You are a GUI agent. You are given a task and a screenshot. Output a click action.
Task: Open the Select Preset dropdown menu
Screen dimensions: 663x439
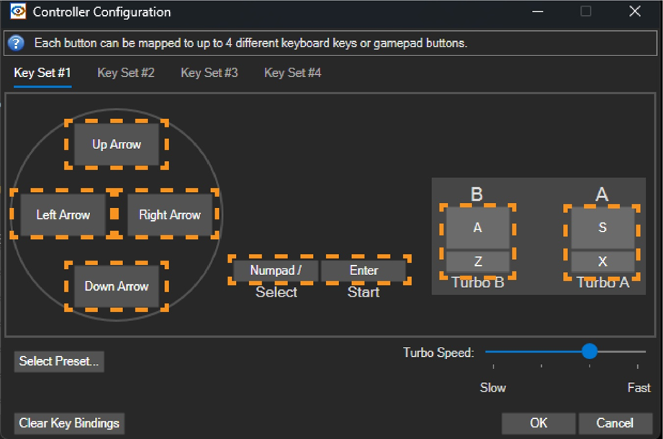pyautogui.click(x=59, y=361)
